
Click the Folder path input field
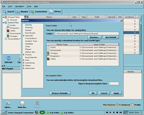coord(87,33)
